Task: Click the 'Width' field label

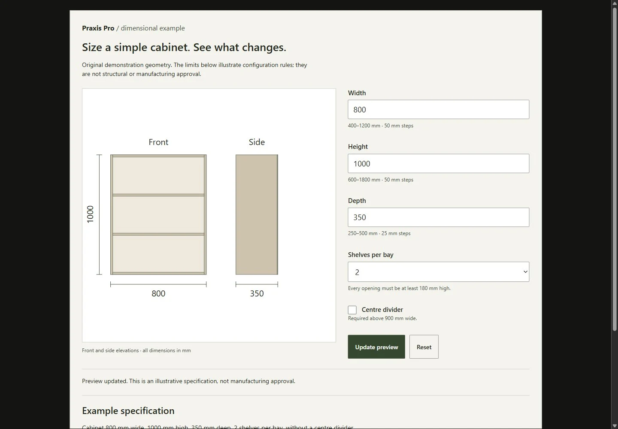Action: pyautogui.click(x=357, y=93)
